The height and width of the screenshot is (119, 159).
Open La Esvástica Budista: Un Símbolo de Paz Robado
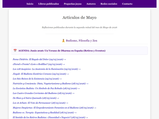click(x=46, y=88)
